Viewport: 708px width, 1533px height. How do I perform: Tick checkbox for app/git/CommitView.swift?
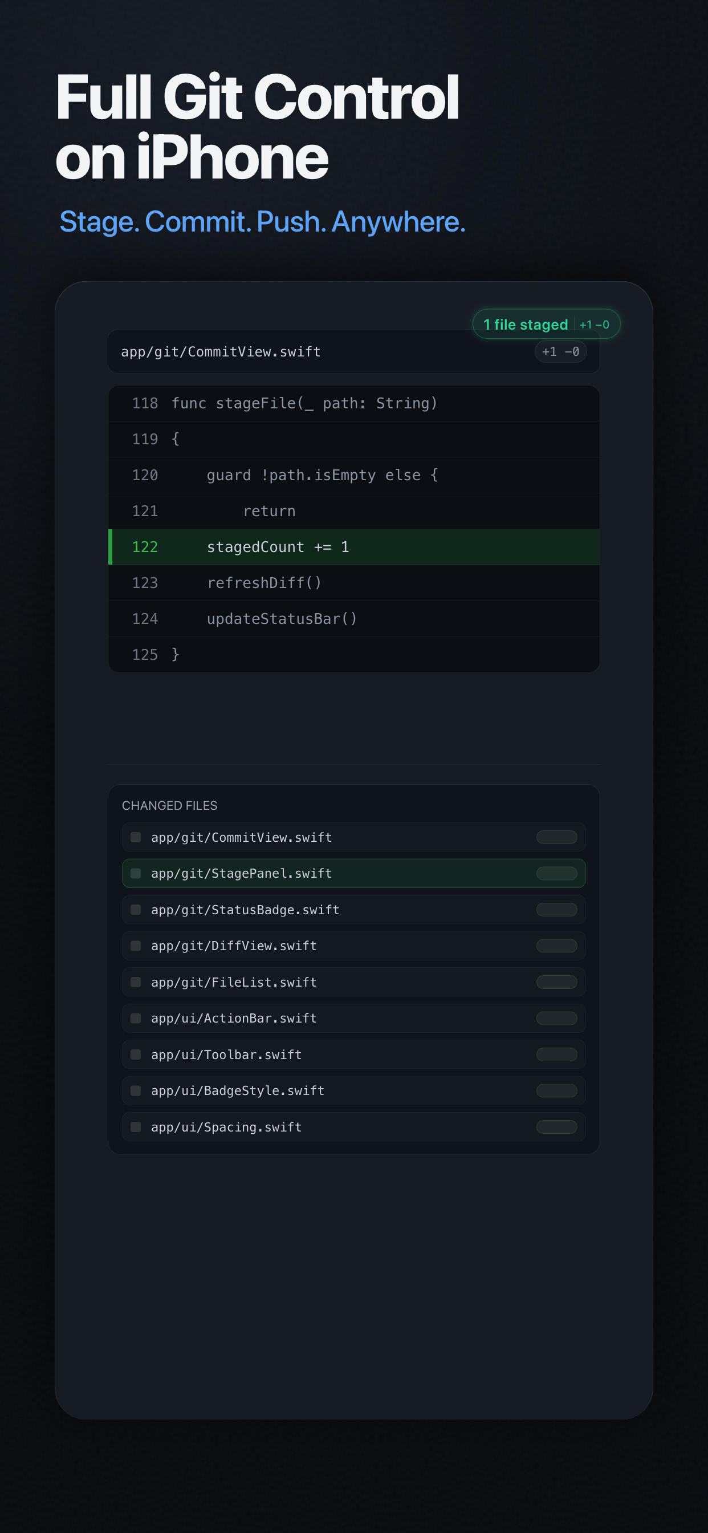[136, 837]
